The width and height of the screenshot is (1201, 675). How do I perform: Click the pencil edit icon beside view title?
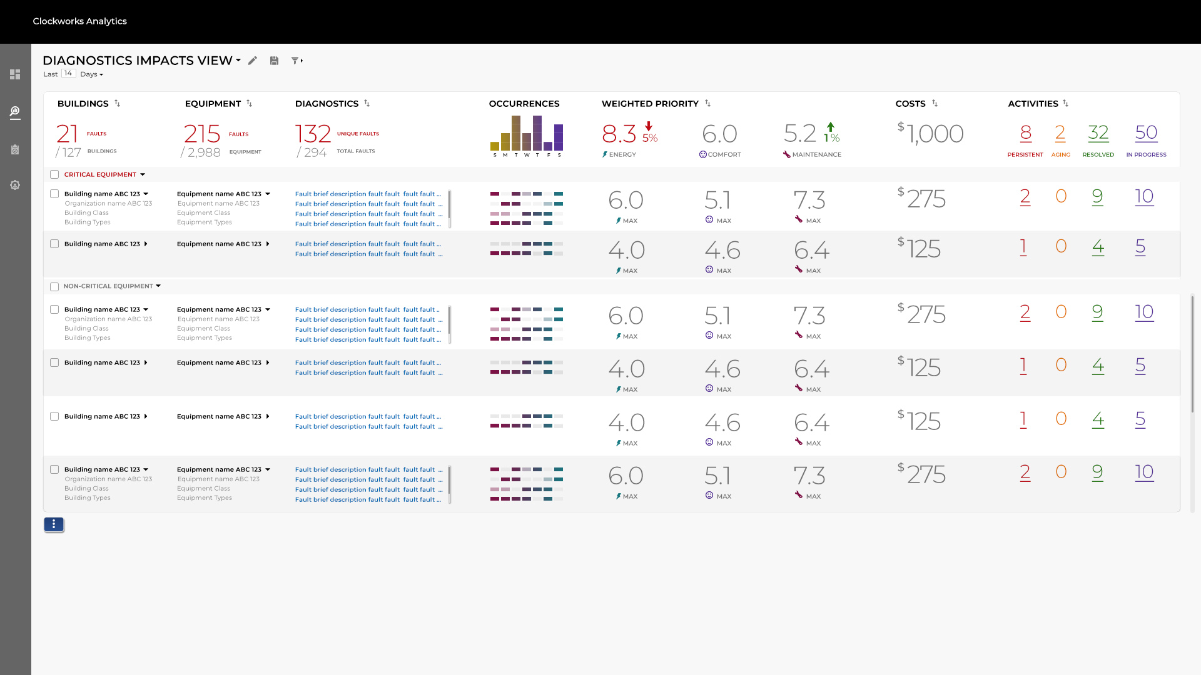coord(253,61)
